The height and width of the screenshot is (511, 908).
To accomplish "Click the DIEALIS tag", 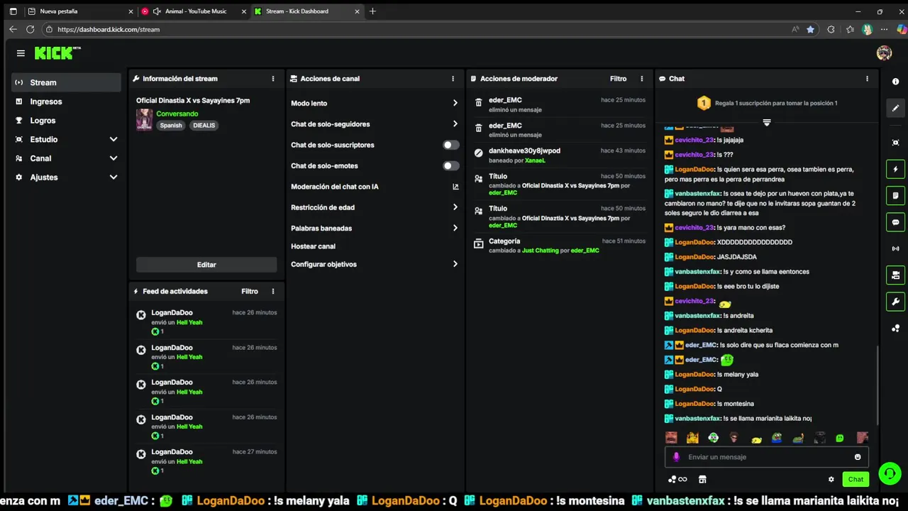I will click(204, 126).
